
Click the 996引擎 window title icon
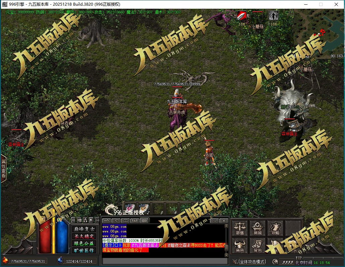(5, 4)
